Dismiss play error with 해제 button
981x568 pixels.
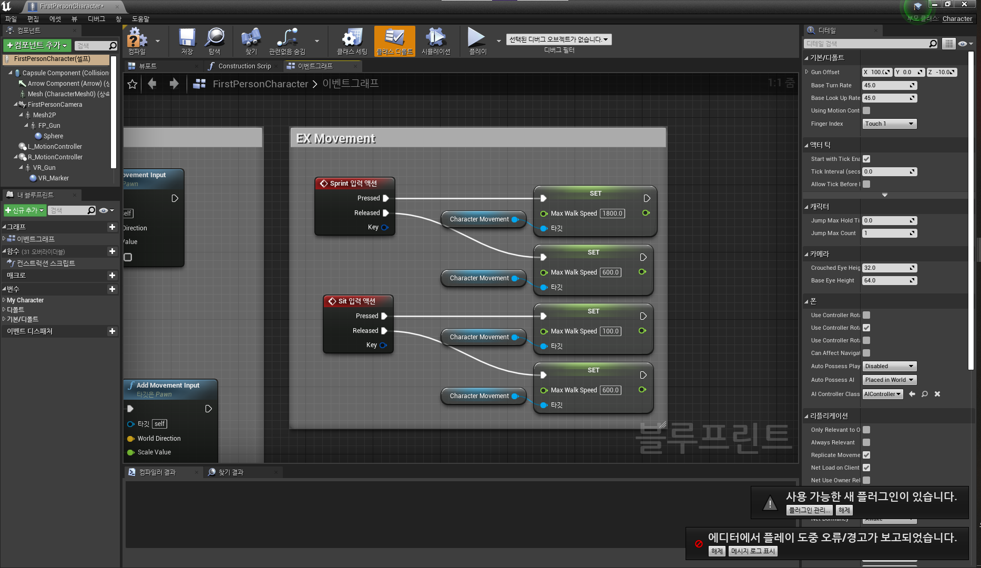point(717,551)
